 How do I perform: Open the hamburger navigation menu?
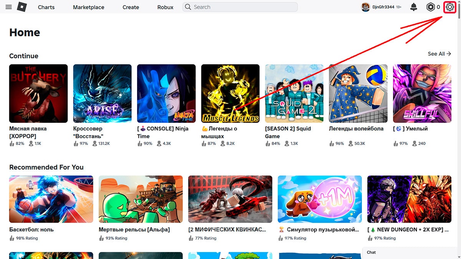pos(8,7)
